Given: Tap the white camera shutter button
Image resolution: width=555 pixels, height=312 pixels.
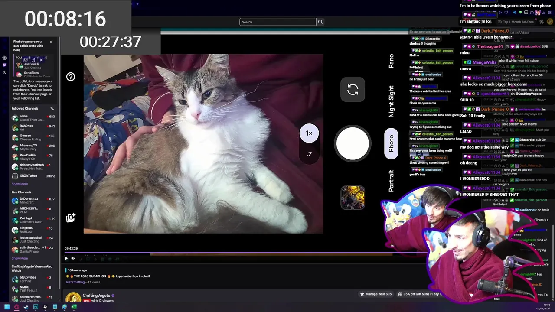Looking at the screenshot, I should click(353, 144).
